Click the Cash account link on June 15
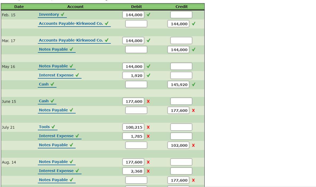 (44, 101)
